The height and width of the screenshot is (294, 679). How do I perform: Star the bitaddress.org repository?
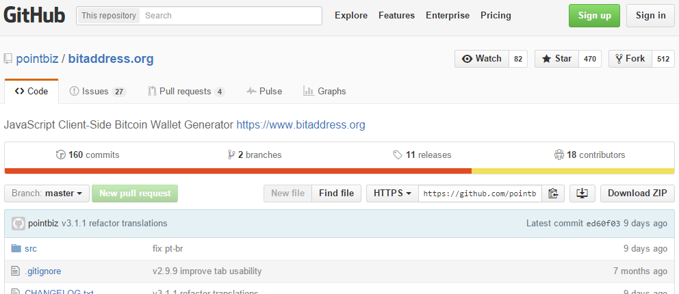[x=556, y=59]
